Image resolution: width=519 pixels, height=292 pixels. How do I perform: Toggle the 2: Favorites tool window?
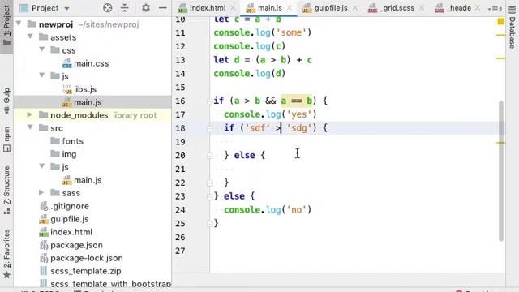pos(6,254)
